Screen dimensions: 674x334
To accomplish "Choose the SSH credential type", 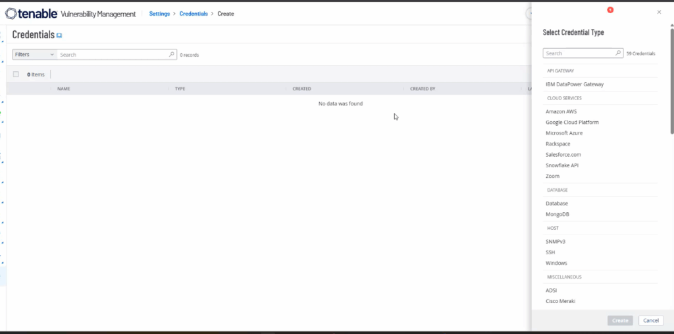I will pos(551,252).
